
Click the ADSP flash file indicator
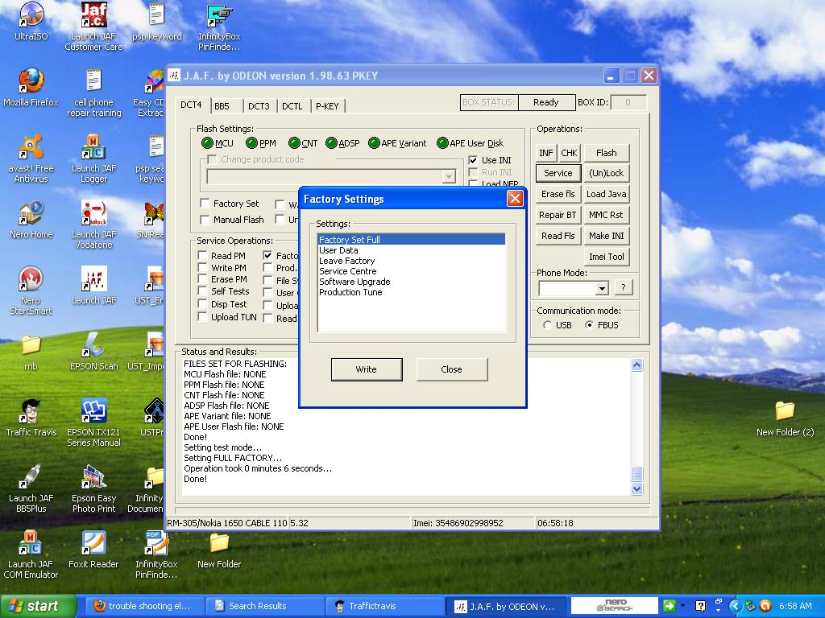pos(331,143)
